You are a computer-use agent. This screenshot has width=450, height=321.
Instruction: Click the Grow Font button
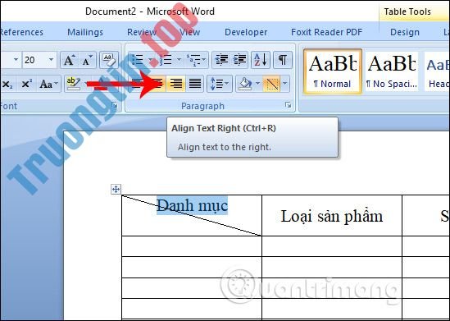pyautogui.click(x=69, y=61)
